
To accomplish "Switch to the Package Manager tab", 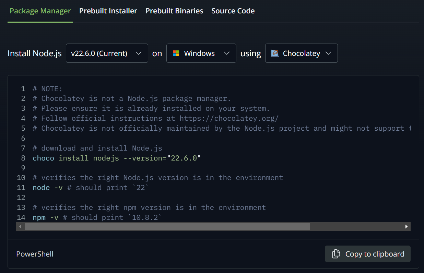I will tap(40, 11).
